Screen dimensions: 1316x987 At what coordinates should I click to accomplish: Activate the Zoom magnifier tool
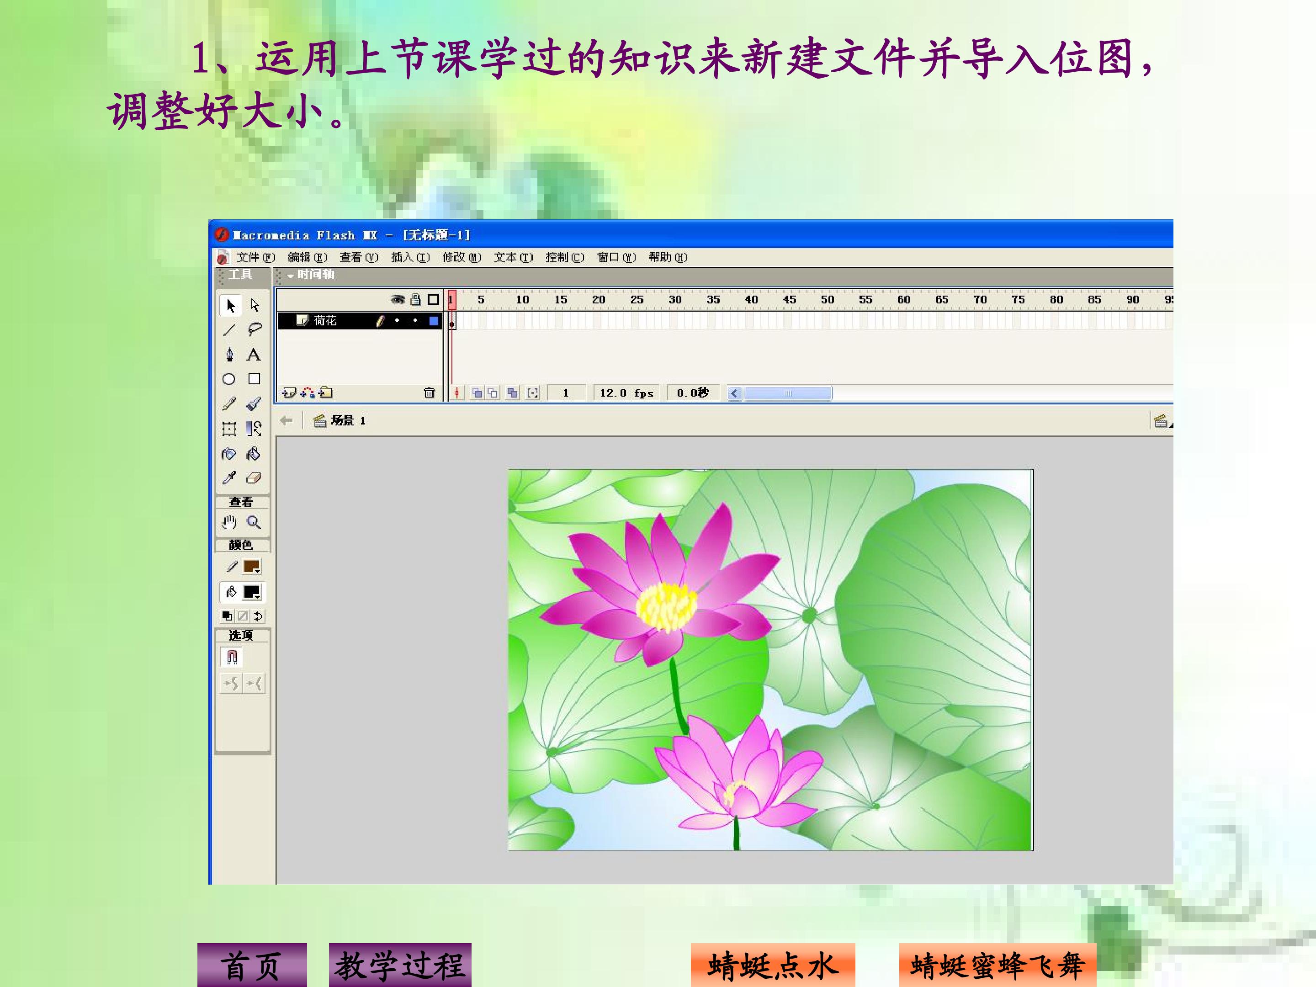click(x=254, y=522)
